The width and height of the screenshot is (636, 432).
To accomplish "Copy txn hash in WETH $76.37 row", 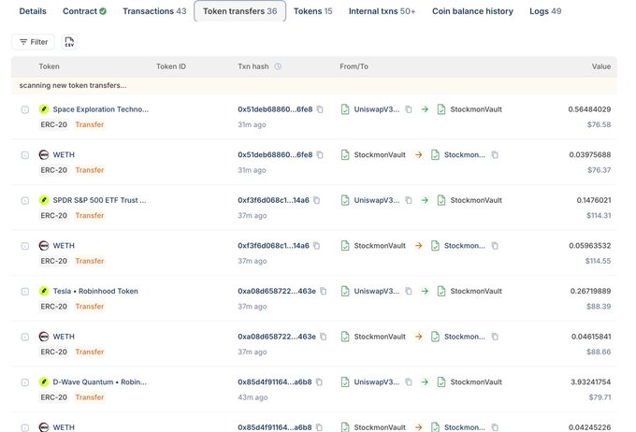I will [320, 154].
